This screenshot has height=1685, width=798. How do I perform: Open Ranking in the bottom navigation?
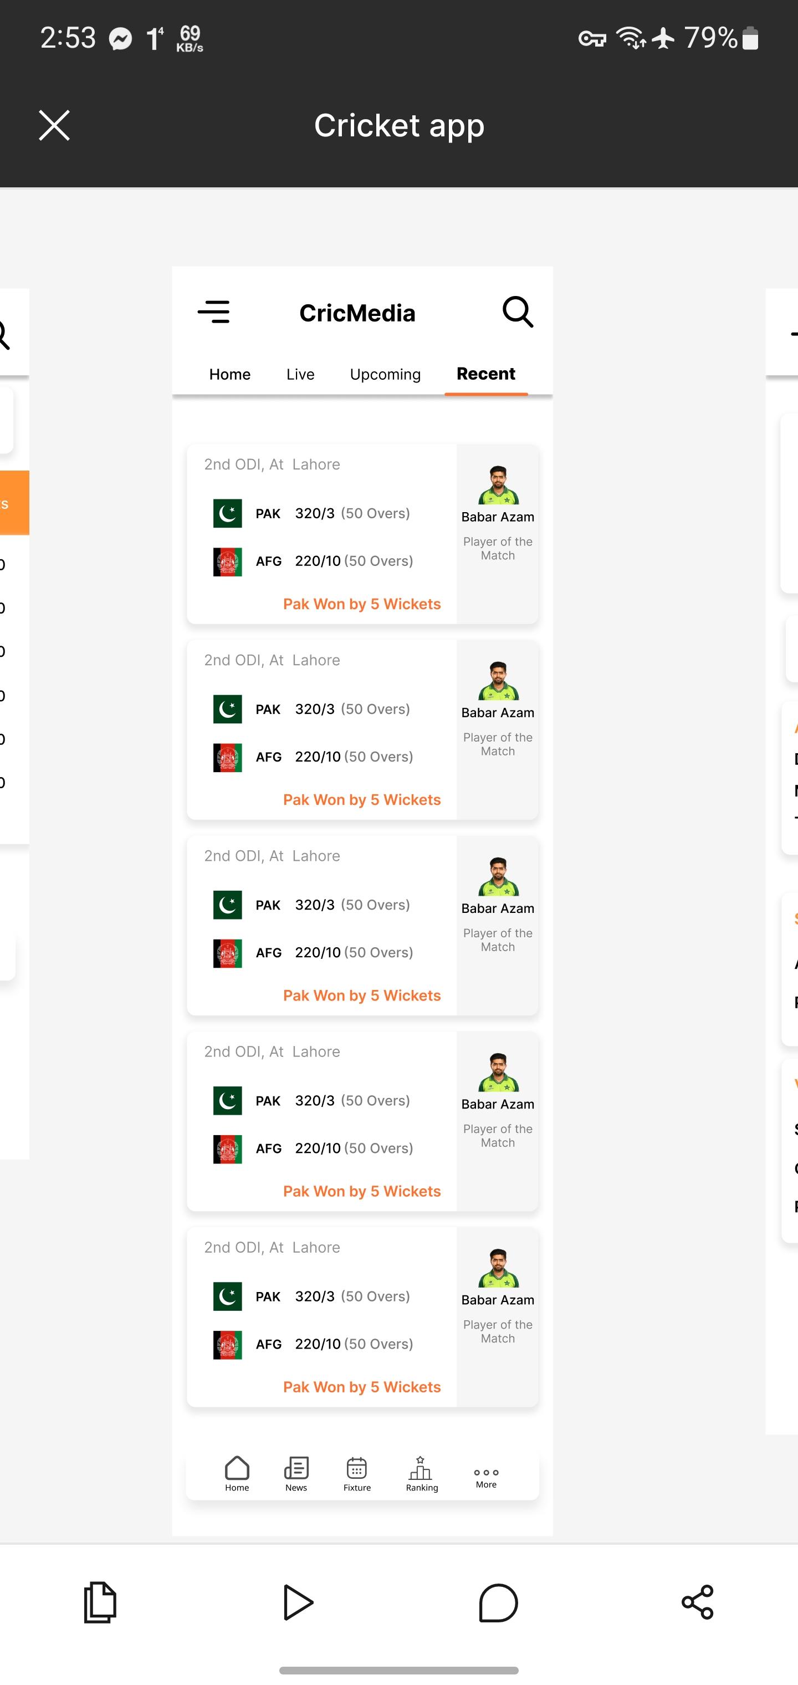click(x=421, y=1474)
